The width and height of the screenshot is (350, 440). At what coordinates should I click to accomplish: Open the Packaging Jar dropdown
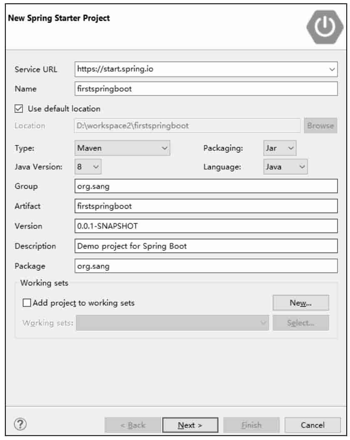pos(280,148)
